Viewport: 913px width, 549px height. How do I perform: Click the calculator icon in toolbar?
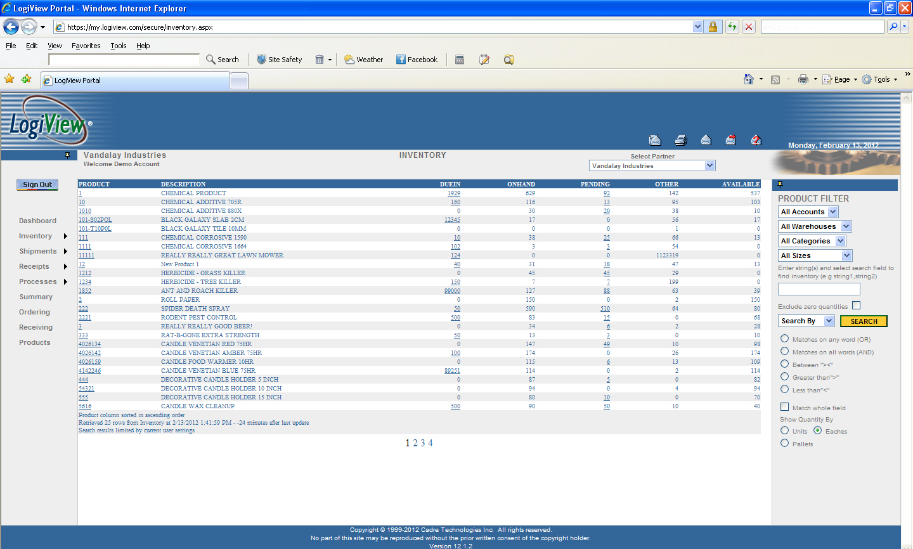[x=460, y=60]
